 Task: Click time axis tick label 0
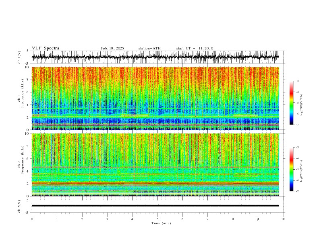(32, 219)
